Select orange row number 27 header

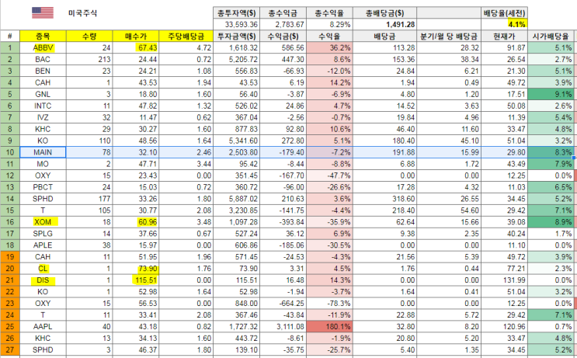(x=10, y=350)
